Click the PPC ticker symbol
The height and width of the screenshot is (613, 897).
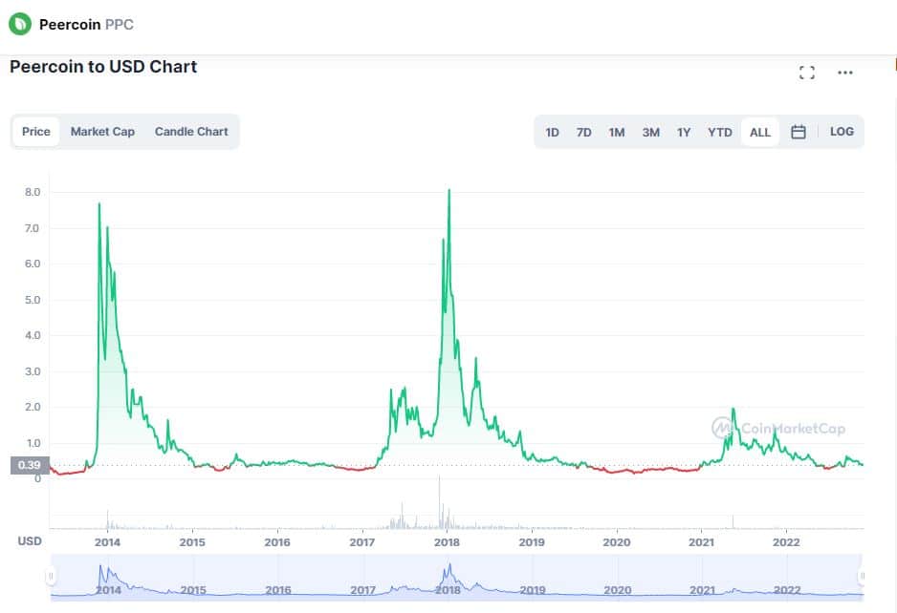click(120, 25)
